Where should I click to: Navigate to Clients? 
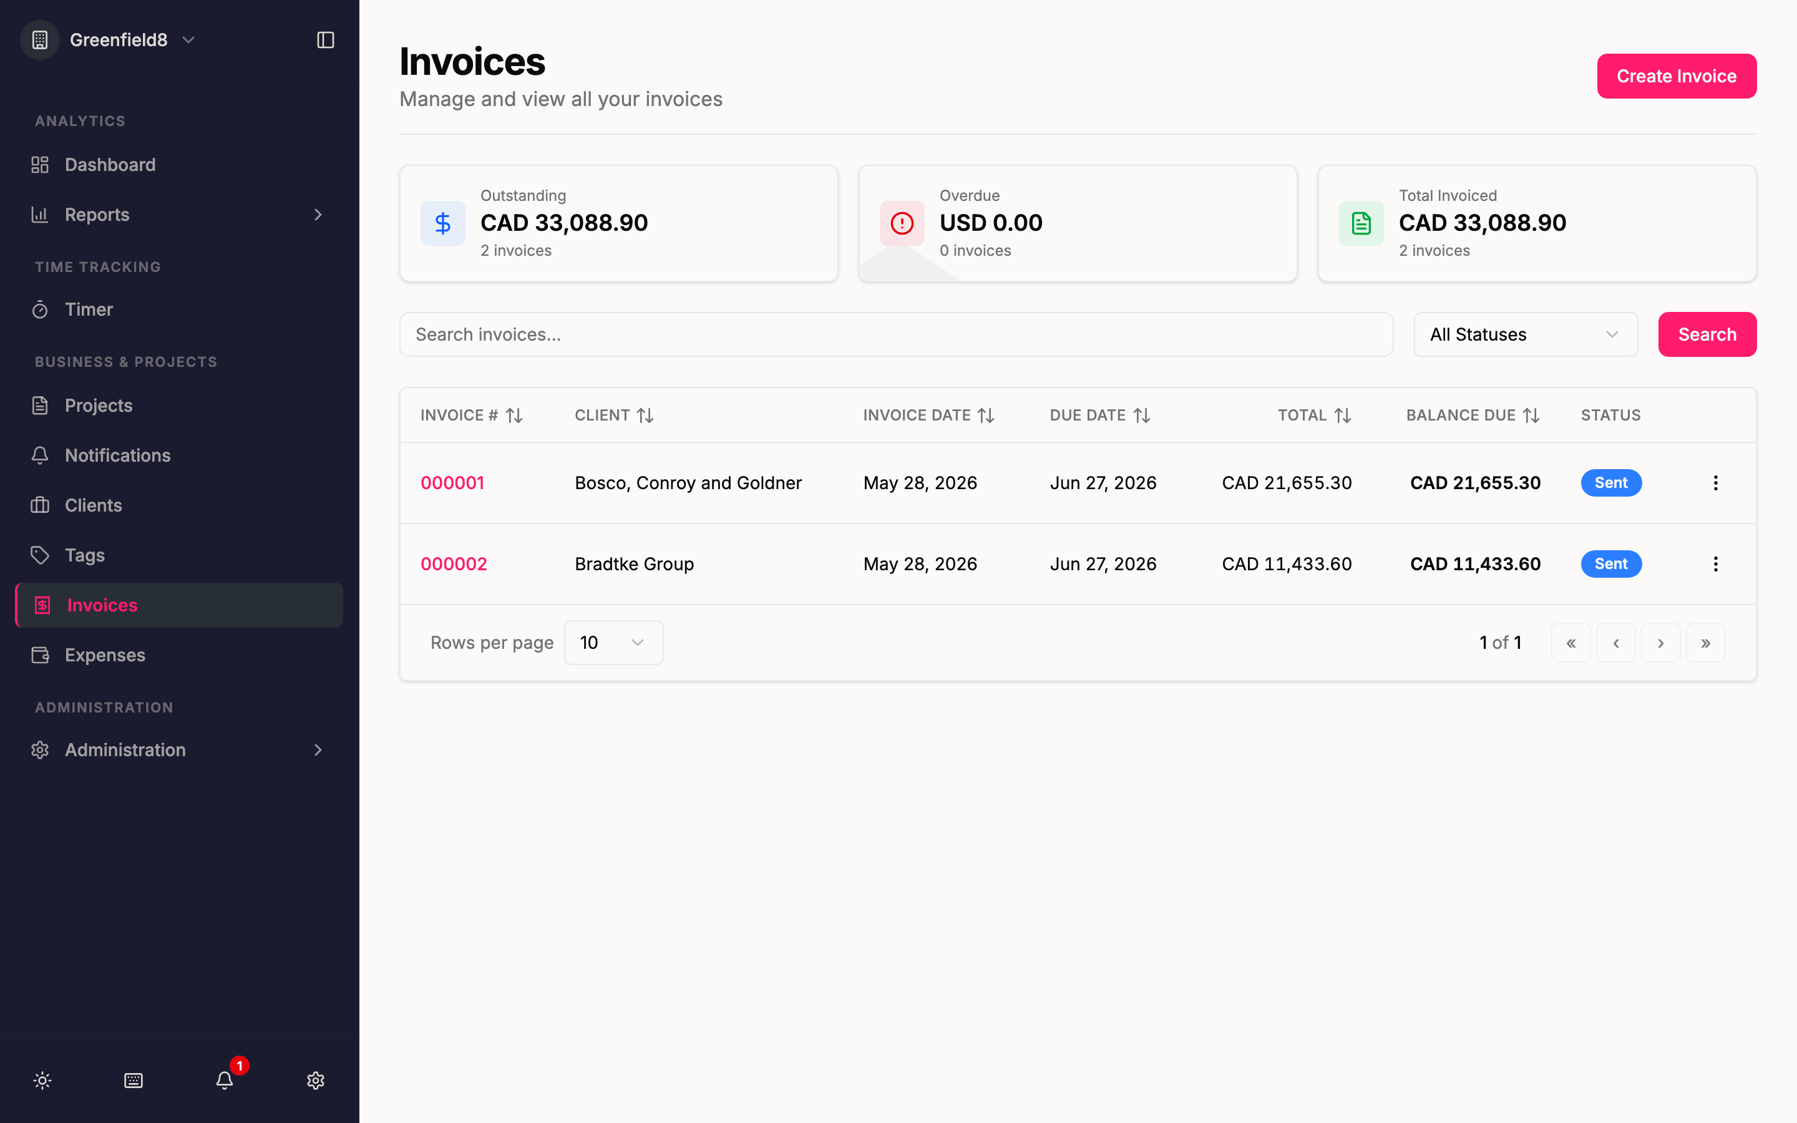(180, 505)
